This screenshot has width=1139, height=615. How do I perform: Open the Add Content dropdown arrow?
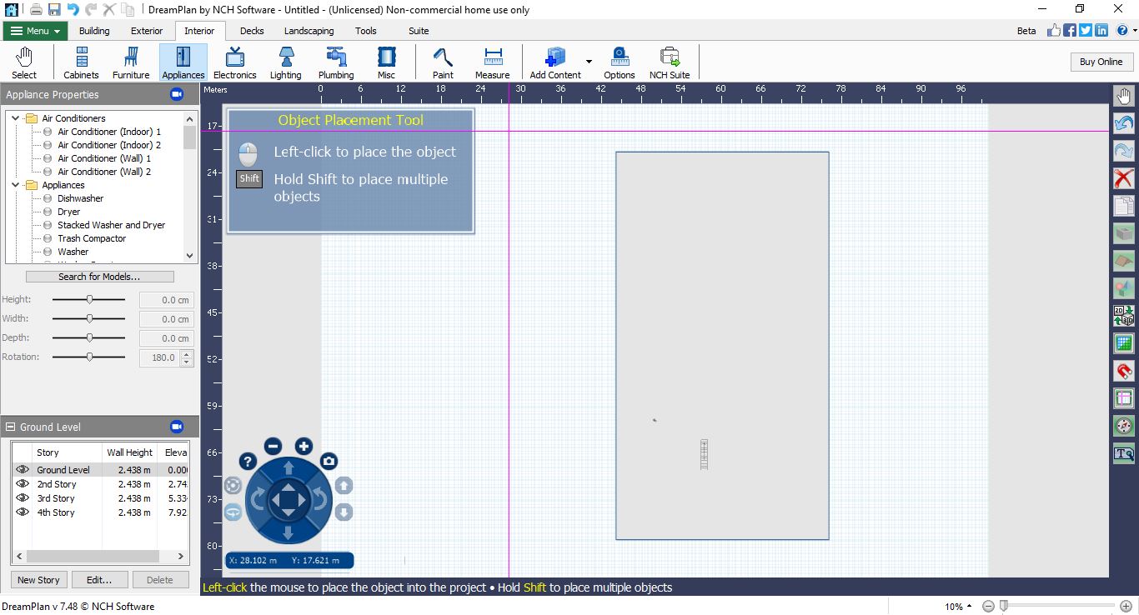pos(589,62)
